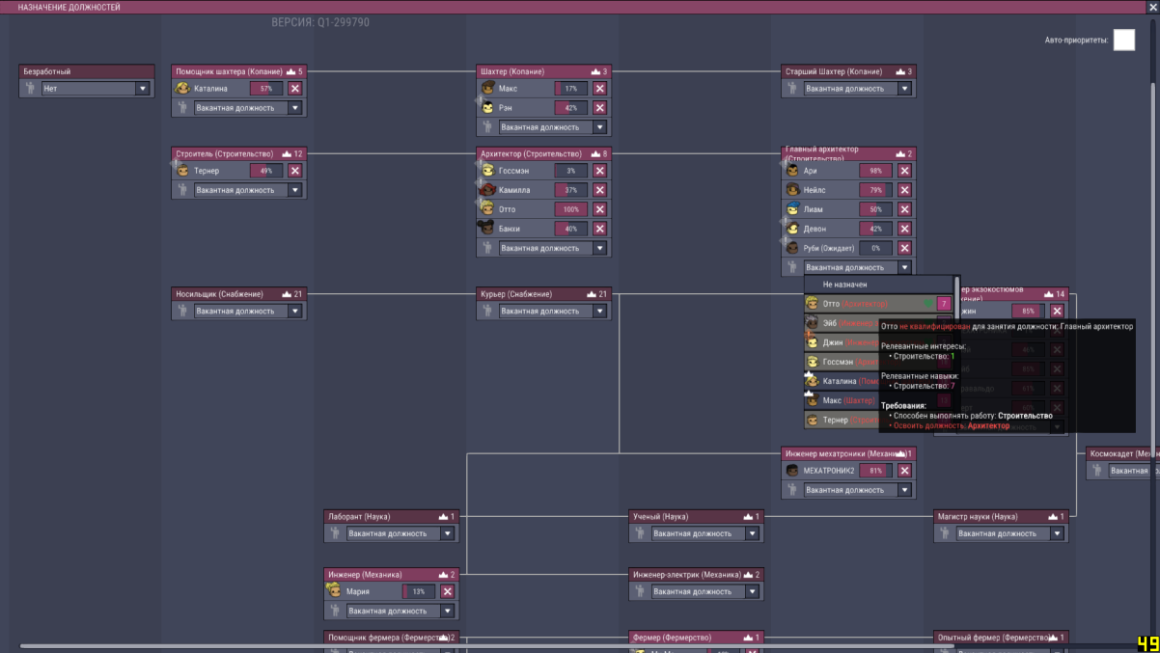
Task: Select Не назначен in dropdown list
Action: tap(878, 285)
